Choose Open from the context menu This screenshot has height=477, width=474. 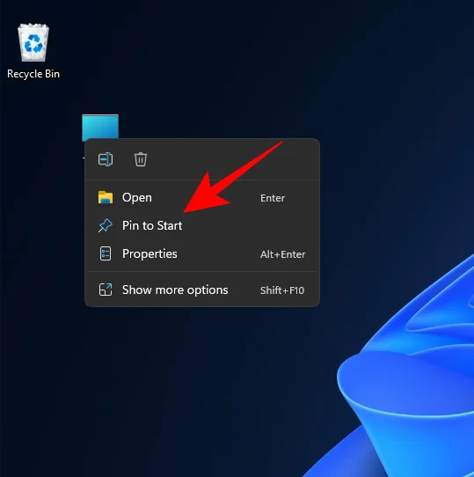(202, 198)
